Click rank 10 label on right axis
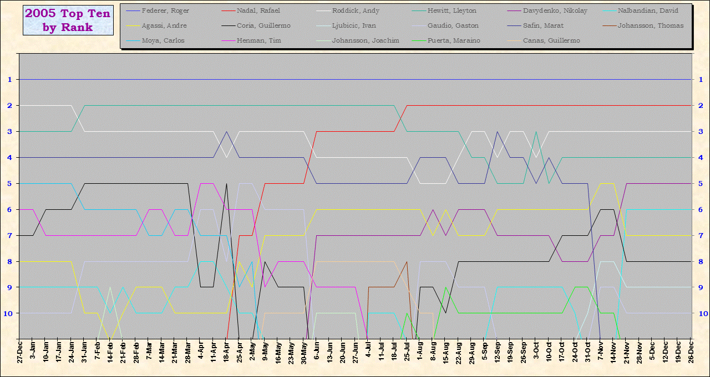This screenshot has height=377, width=710. (x=702, y=313)
